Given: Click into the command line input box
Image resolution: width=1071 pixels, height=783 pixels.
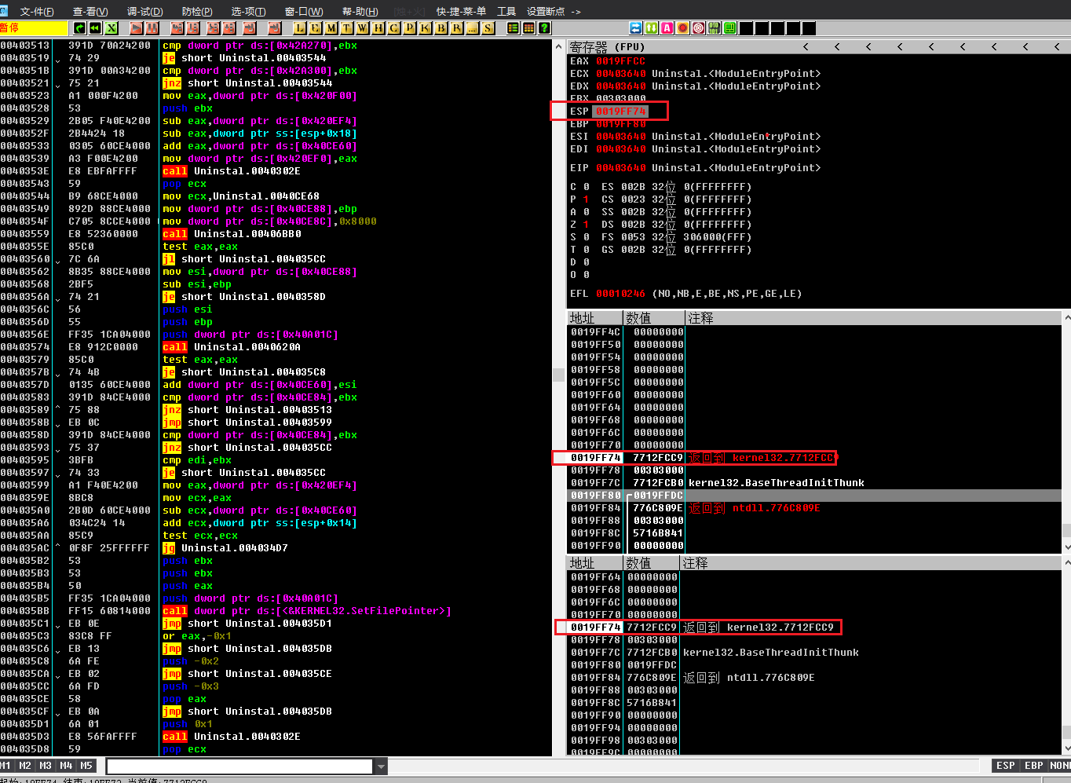Looking at the screenshot, I should coord(239,767).
